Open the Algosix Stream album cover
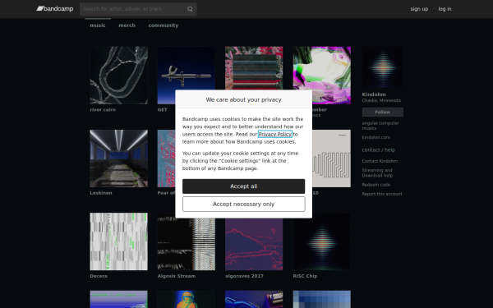Image resolution: width=493 pixels, height=308 pixels. pyautogui.click(x=187, y=241)
